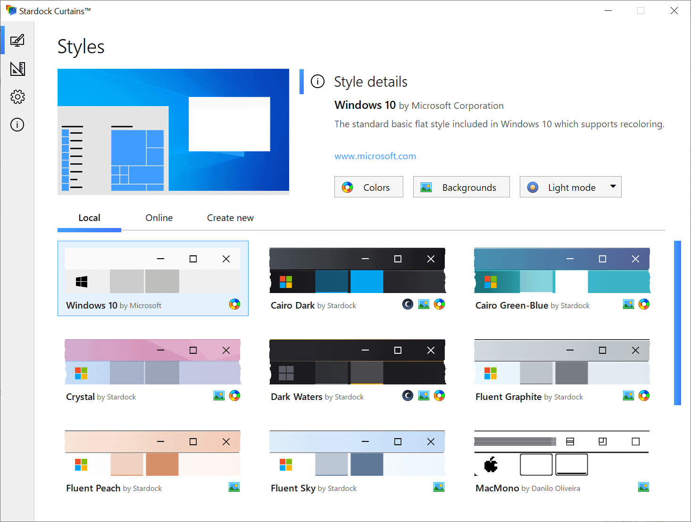
Task: Select the Cairo Dark style preview
Action: [x=358, y=270]
